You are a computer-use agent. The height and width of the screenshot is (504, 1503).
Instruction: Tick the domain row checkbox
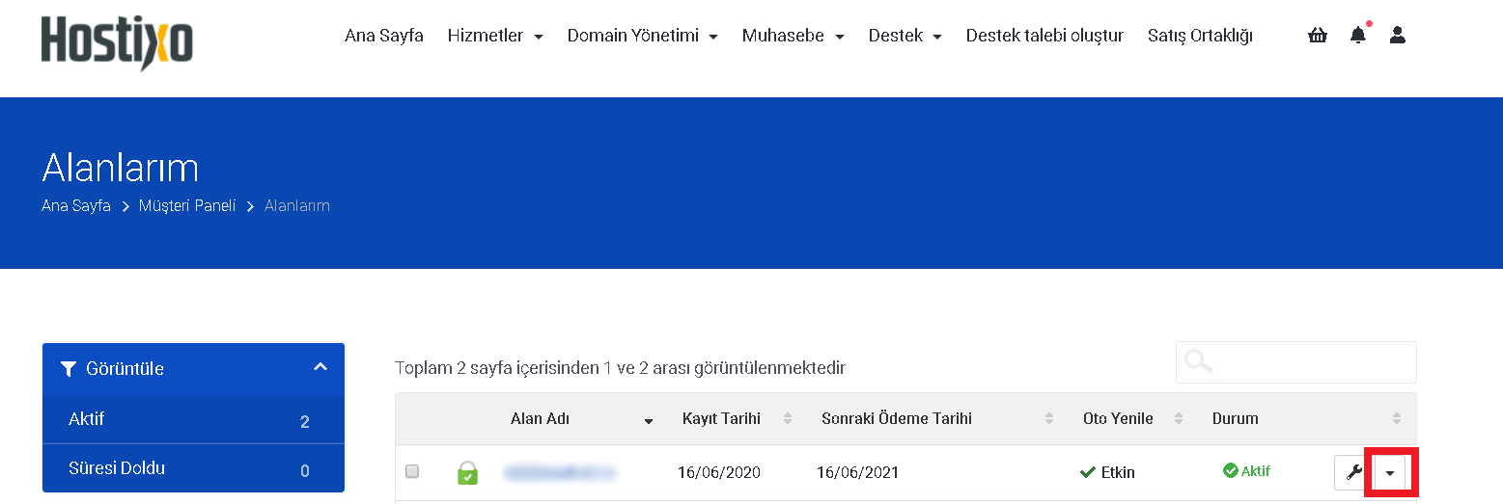pyautogui.click(x=412, y=471)
